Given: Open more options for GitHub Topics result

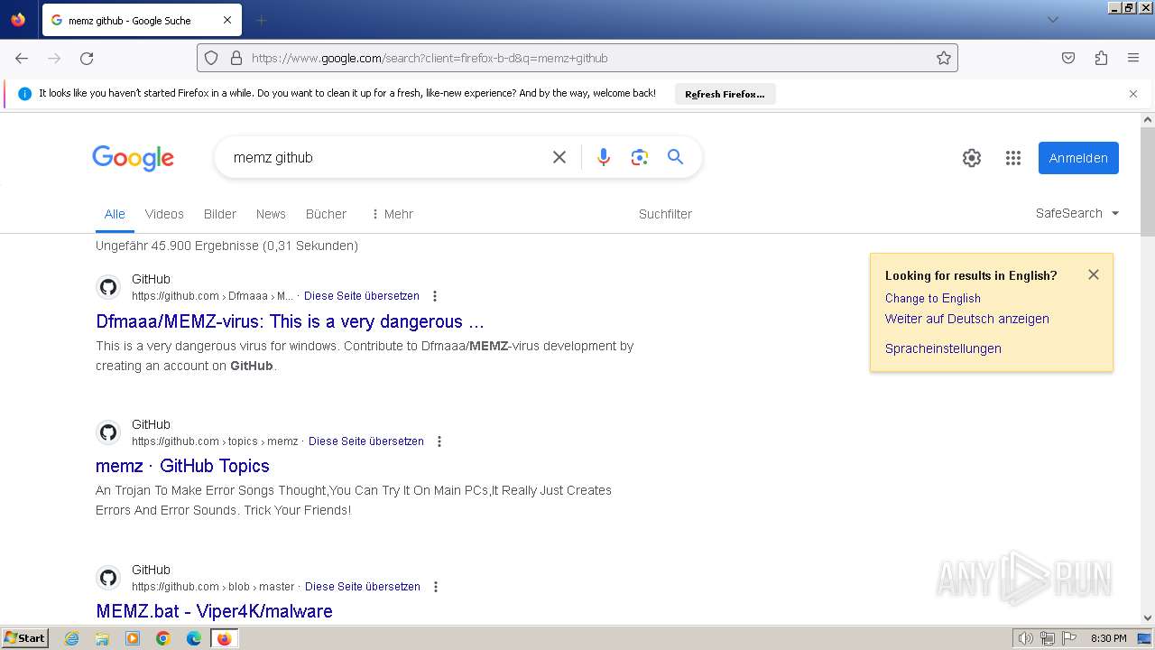Looking at the screenshot, I should pos(439,441).
